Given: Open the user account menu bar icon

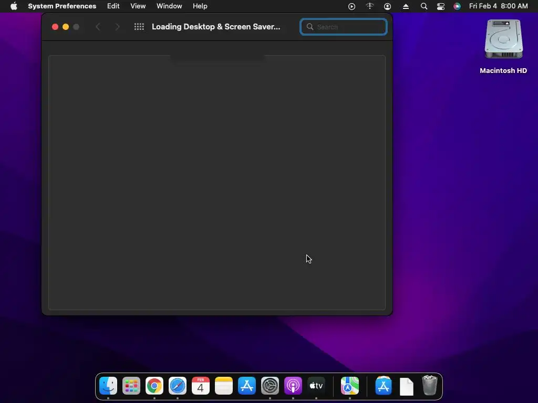Looking at the screenshot, I should click(387, 6).
